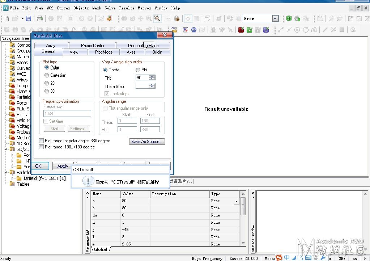Switch to the Axes tab
Image resolution: width=370 pixels, height=261 pixels.
click(131, 52)
